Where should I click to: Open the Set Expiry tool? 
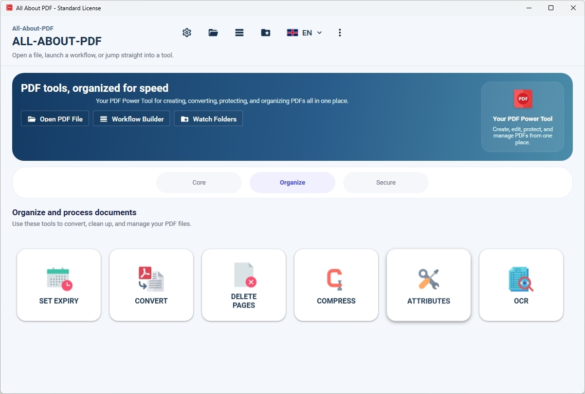click(59, 285)
